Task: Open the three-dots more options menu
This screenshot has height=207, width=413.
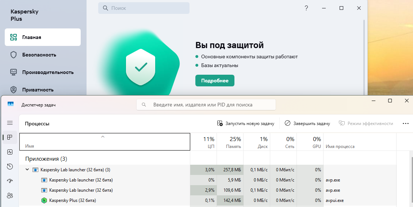Action: [406, 123]
